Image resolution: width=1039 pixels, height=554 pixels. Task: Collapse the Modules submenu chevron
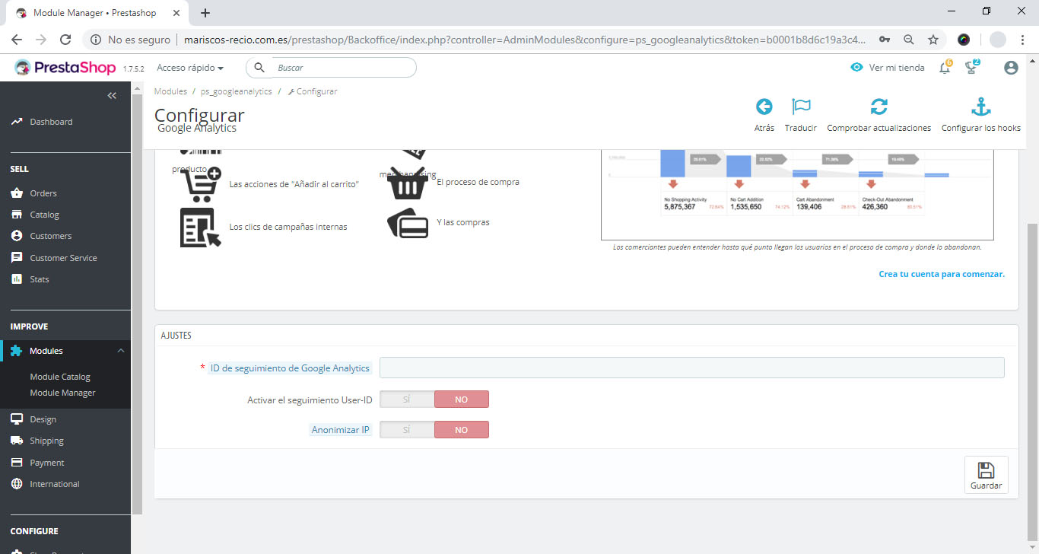click(x=120, y=351)
